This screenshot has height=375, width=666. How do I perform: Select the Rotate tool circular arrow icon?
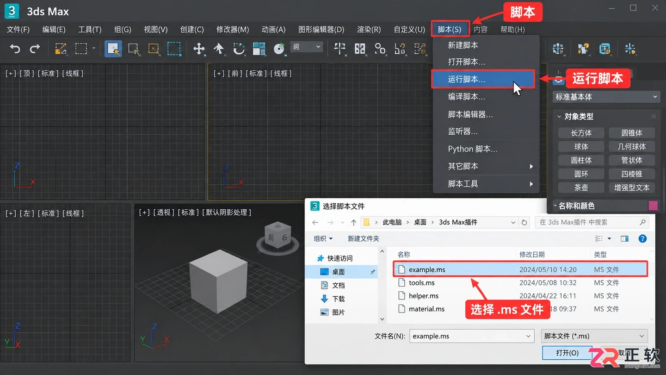[x=239, y=49]
